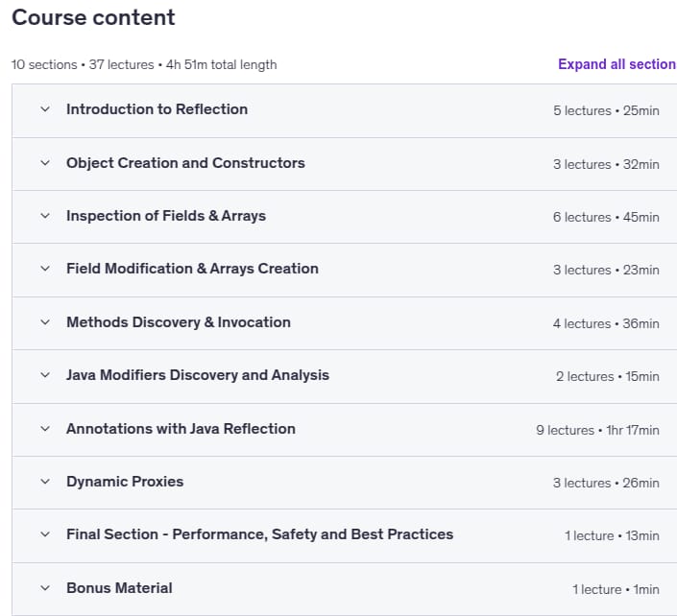The image size is (677, 616).
Task: Open chevron next to Field Modification & Arrays Creation
Action: point(45,269)
